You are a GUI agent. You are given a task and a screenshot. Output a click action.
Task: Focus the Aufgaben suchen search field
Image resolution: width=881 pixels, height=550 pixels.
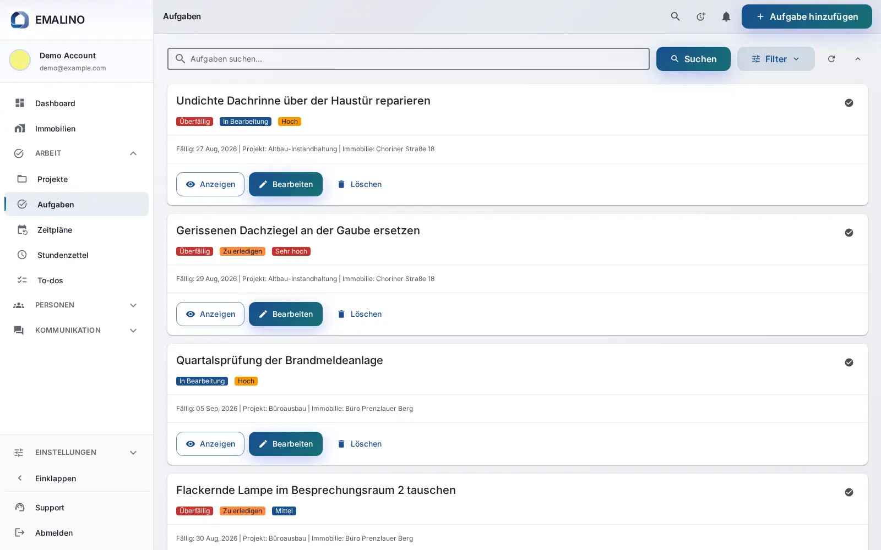(409, 59)
